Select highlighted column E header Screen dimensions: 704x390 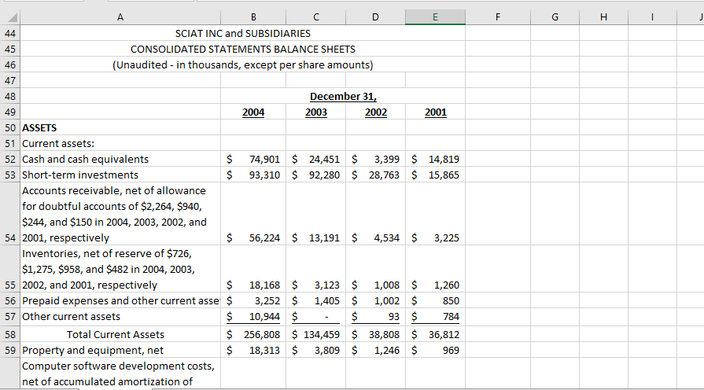coord(435,17)
